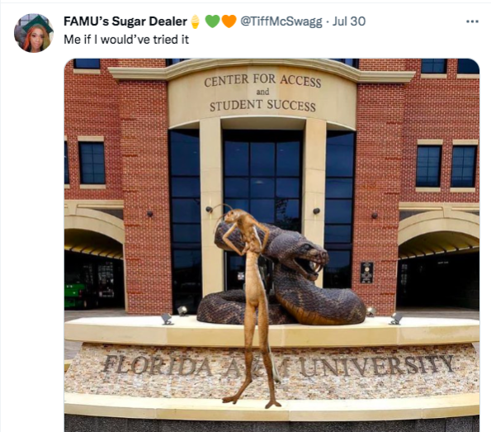Click the CENTER FOR ACCESS engraving in photo
The width and height of the screenshot is (491, 432).
coord(262,80)
